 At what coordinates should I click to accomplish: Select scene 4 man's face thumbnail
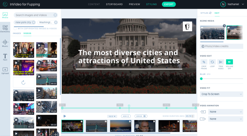click(x=145, y=126)
